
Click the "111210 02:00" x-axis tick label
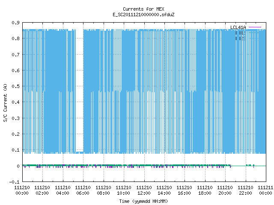[42, 190]
